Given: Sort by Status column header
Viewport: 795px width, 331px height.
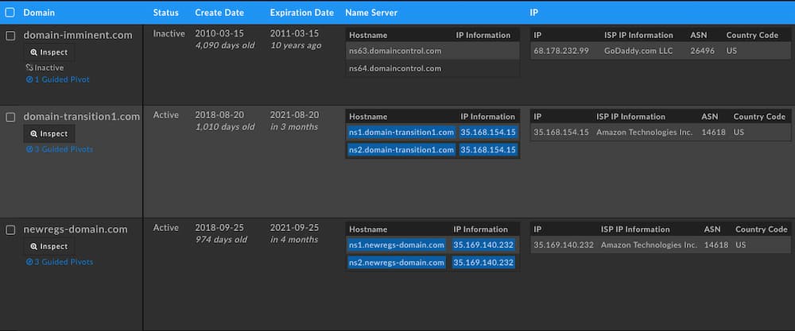Looking at the screenshot, I should (166, 13).
